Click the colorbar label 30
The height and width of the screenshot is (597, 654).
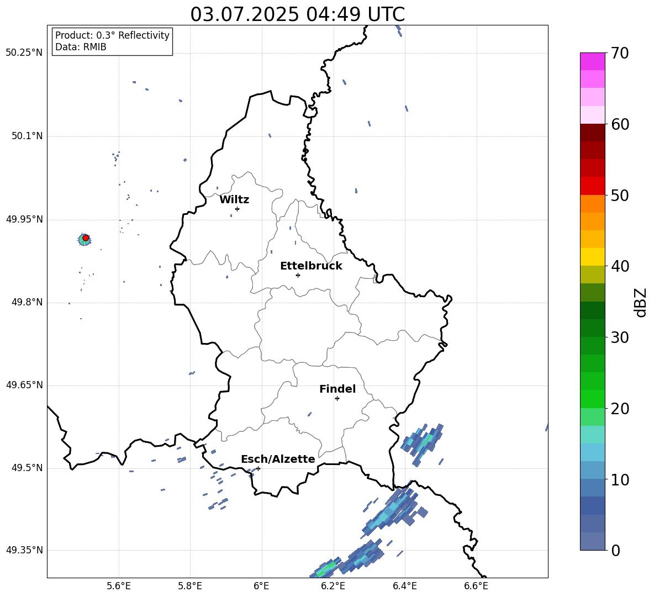620,337
